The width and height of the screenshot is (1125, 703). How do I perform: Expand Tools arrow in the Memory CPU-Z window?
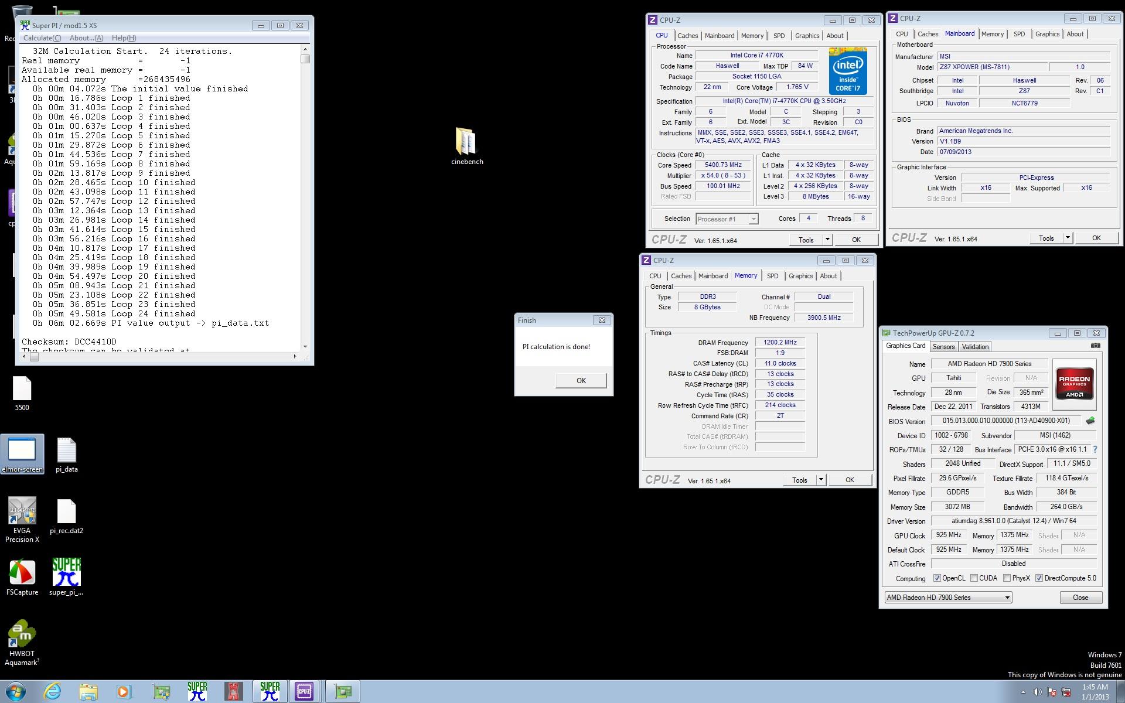coord(821,480)
